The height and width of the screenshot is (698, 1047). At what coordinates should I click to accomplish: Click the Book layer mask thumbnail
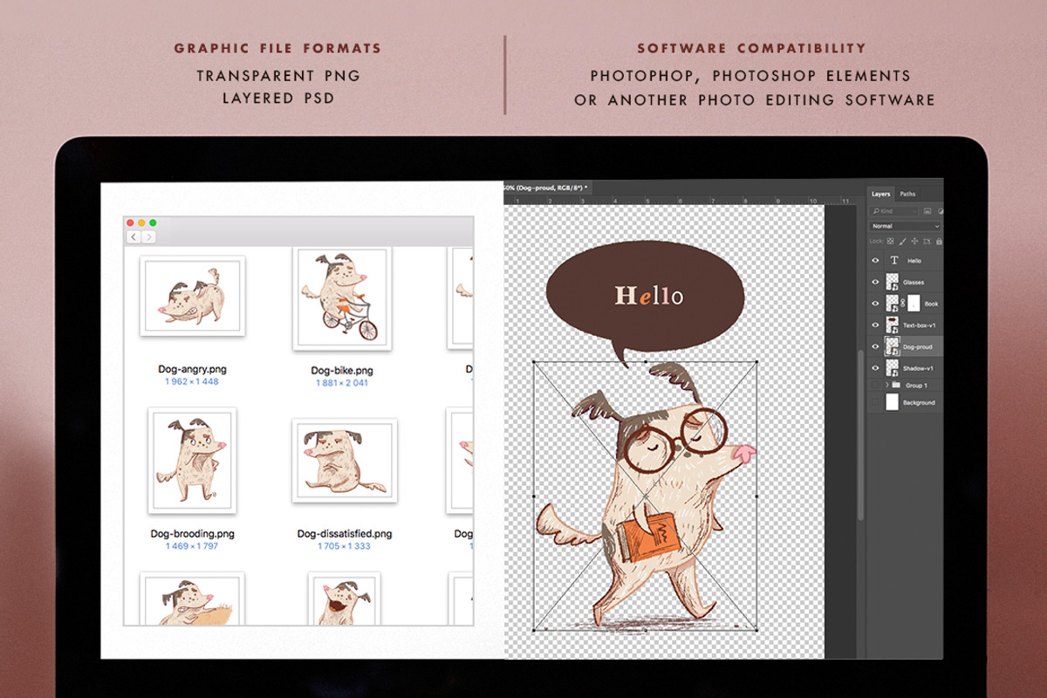coord(914,304)
